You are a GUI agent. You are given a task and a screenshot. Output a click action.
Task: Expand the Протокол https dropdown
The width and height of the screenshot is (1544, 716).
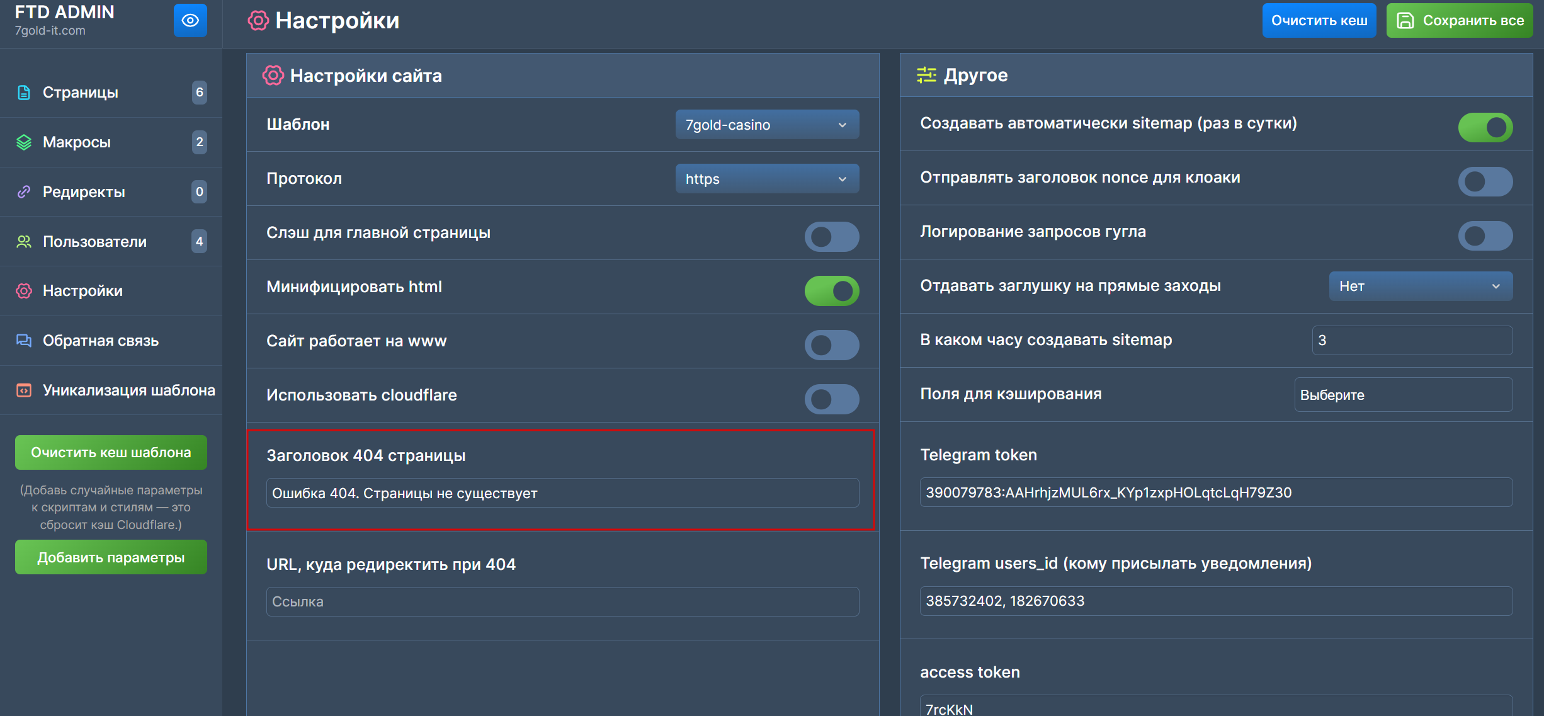coord(766,179)
